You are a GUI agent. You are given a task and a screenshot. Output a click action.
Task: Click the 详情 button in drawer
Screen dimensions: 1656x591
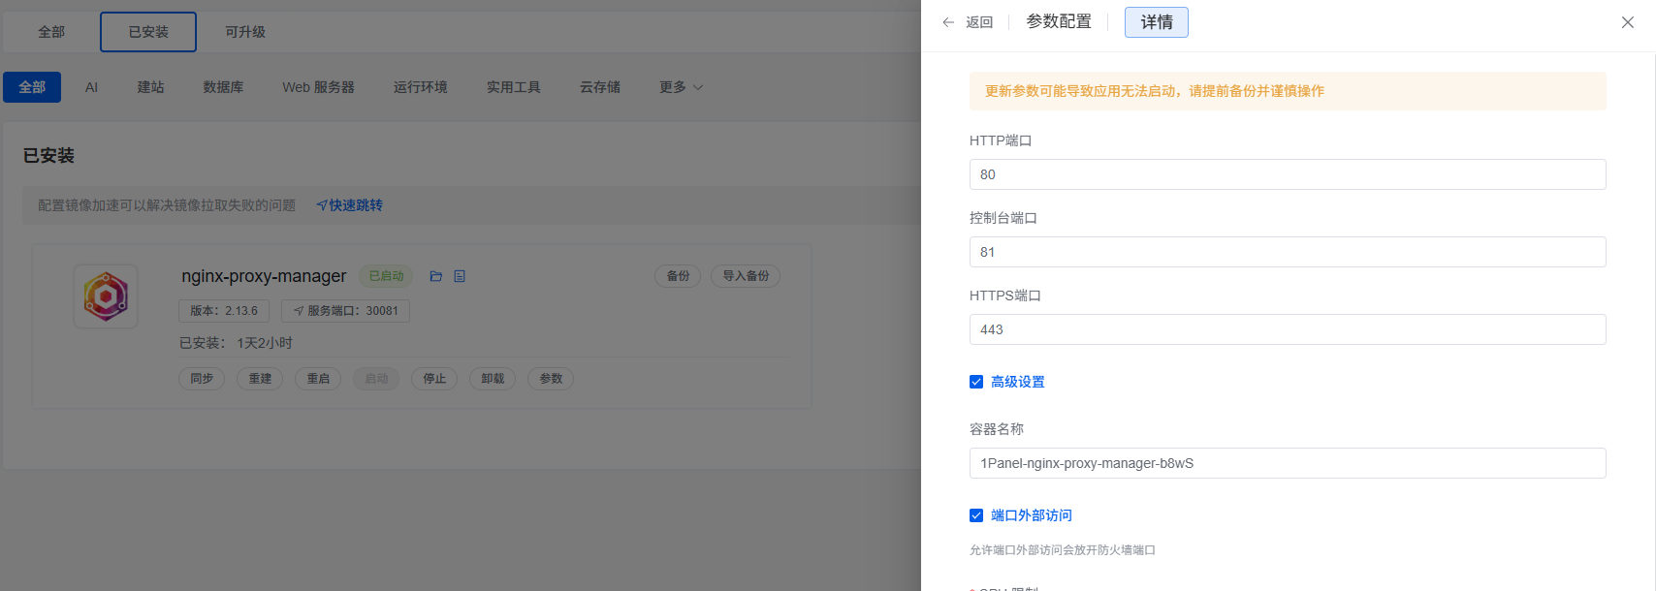click(1157, 22)
